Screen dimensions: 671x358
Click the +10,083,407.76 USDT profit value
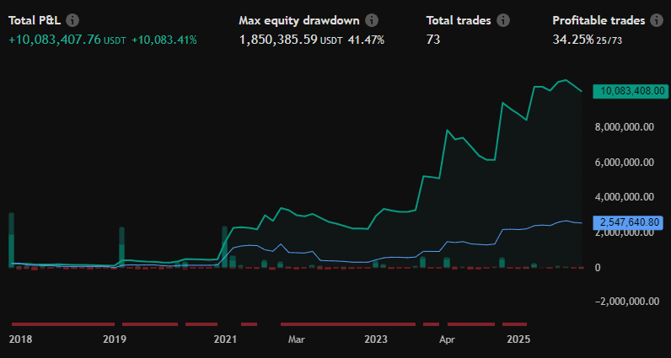[x=56, y=40]
